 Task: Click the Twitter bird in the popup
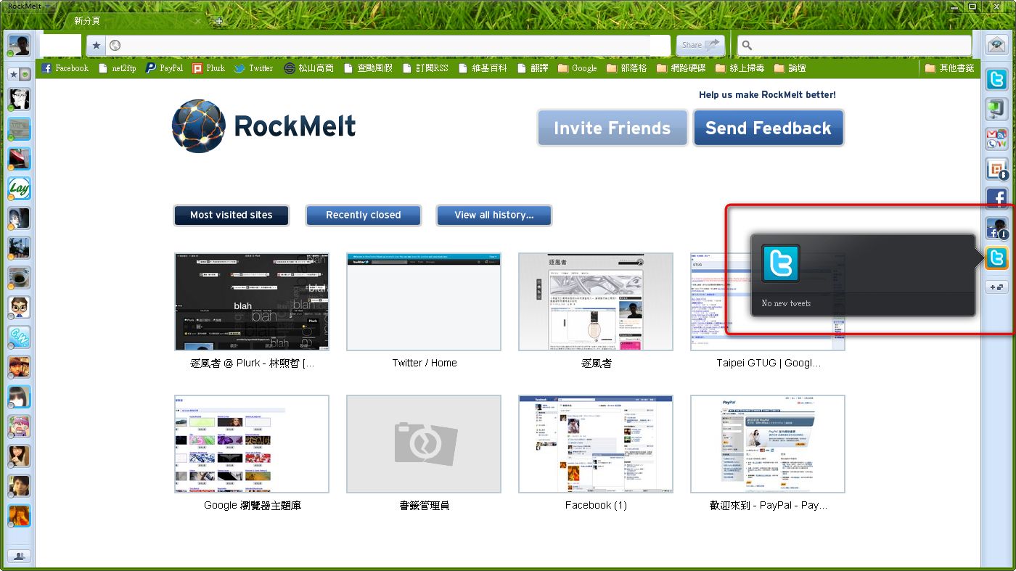point(781,263)
